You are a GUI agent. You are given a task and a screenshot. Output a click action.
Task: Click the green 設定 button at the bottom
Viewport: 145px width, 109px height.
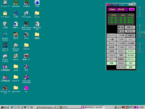131,67
